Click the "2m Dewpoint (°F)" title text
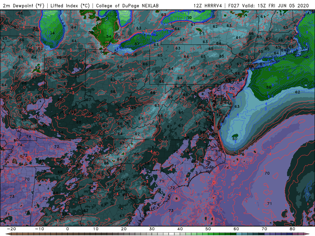 pos(23,6)
